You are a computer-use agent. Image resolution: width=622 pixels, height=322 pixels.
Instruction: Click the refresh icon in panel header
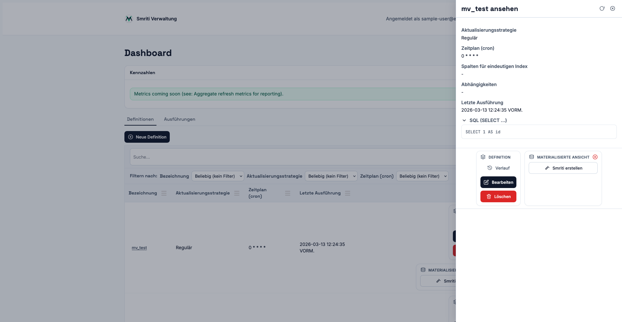pos(602,9)
